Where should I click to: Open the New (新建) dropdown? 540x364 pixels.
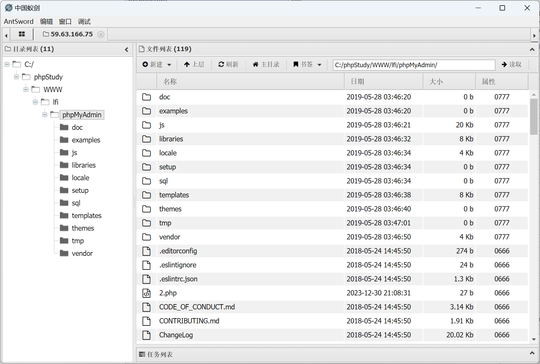coord(157,64)
